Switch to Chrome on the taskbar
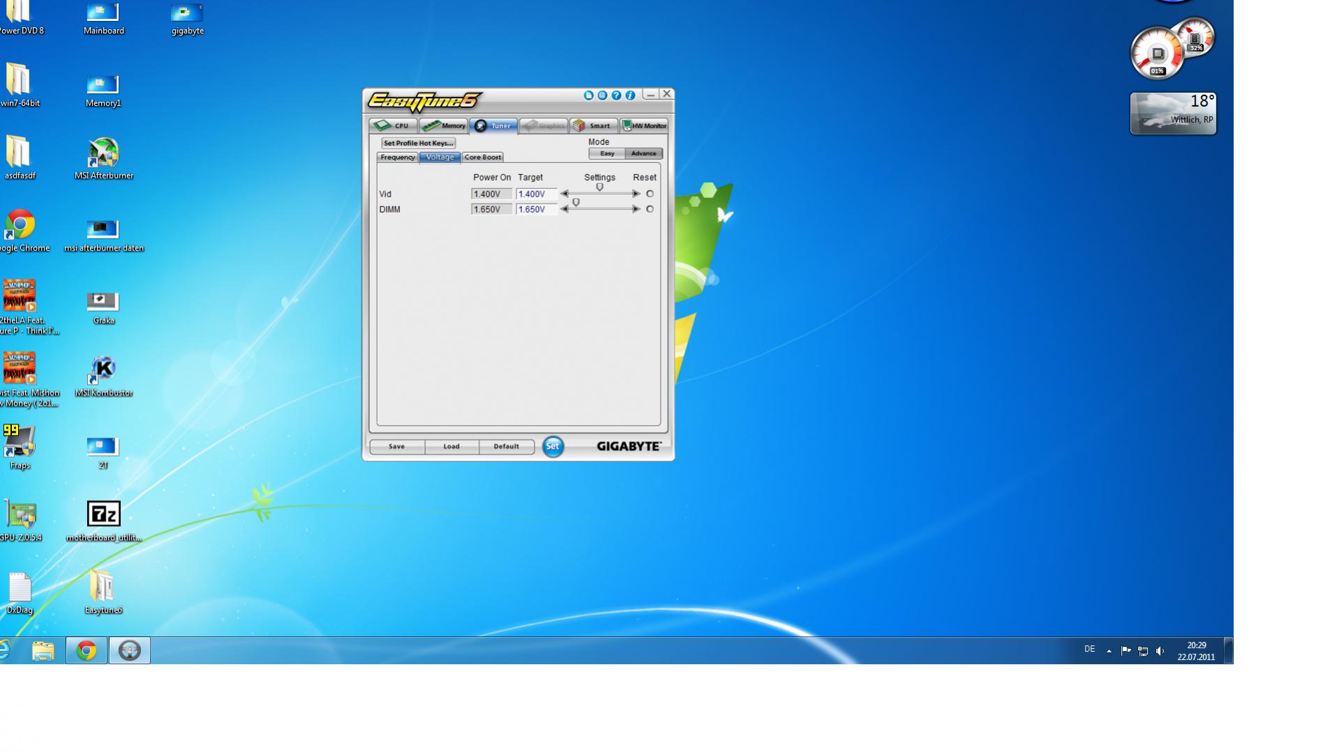Viewport: 1339px width, 752px height. pos(87,650)
